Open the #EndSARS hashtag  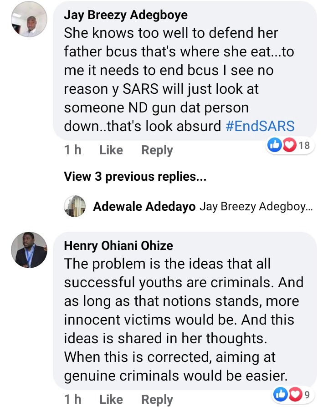click(x=260, y=126)
